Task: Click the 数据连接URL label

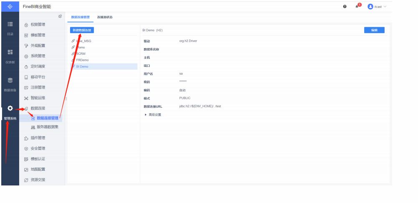Action: tap(153, 107)
